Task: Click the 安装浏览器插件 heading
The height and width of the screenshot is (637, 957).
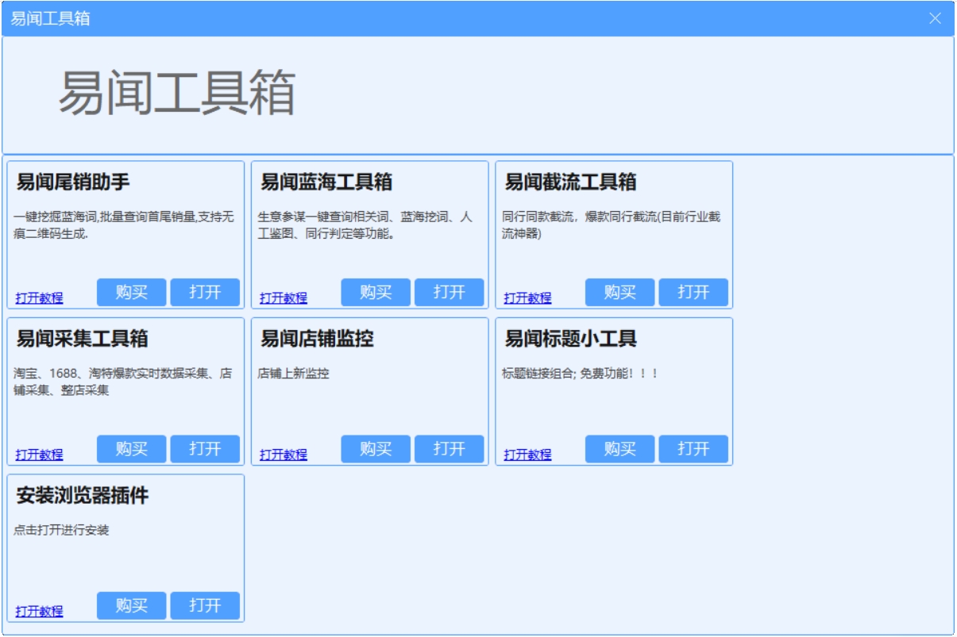Action: 83,497
